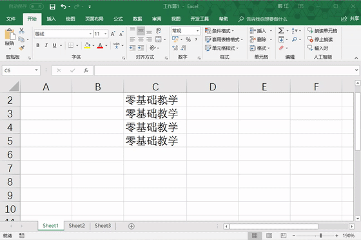Align text left
The image size is (361, 240).
(132, 39)
